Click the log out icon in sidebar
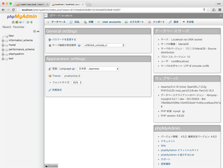 (17, 22)
